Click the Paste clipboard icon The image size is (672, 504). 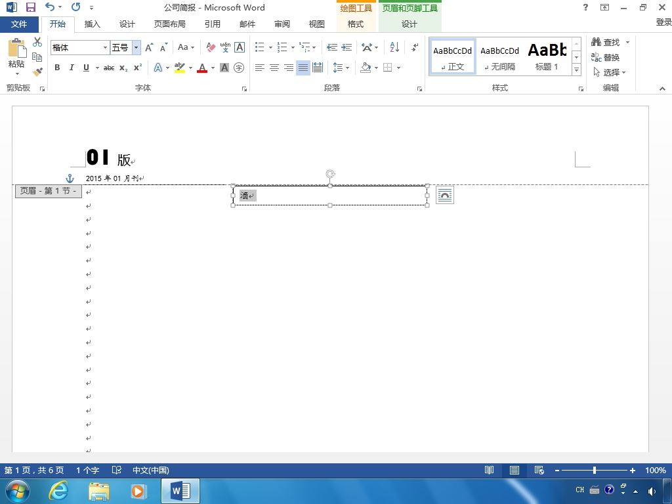click(x=16, y=48)
